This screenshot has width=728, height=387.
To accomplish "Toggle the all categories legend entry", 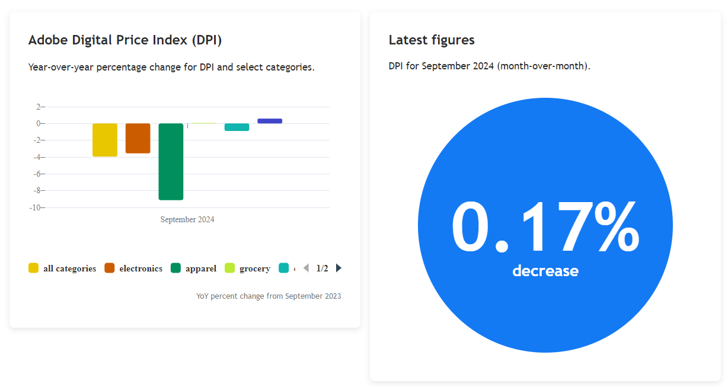I will 62,268.
